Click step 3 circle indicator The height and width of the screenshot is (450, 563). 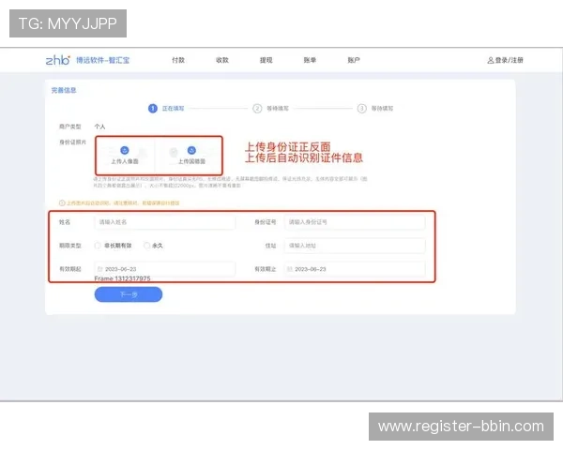(361, 109)
